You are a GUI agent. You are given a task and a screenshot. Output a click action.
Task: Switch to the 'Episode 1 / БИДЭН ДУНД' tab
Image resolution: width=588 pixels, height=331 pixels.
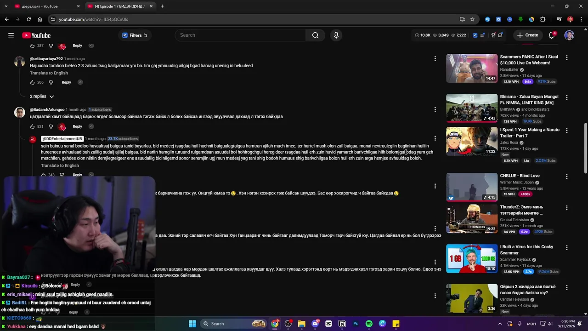pos(120,6)
